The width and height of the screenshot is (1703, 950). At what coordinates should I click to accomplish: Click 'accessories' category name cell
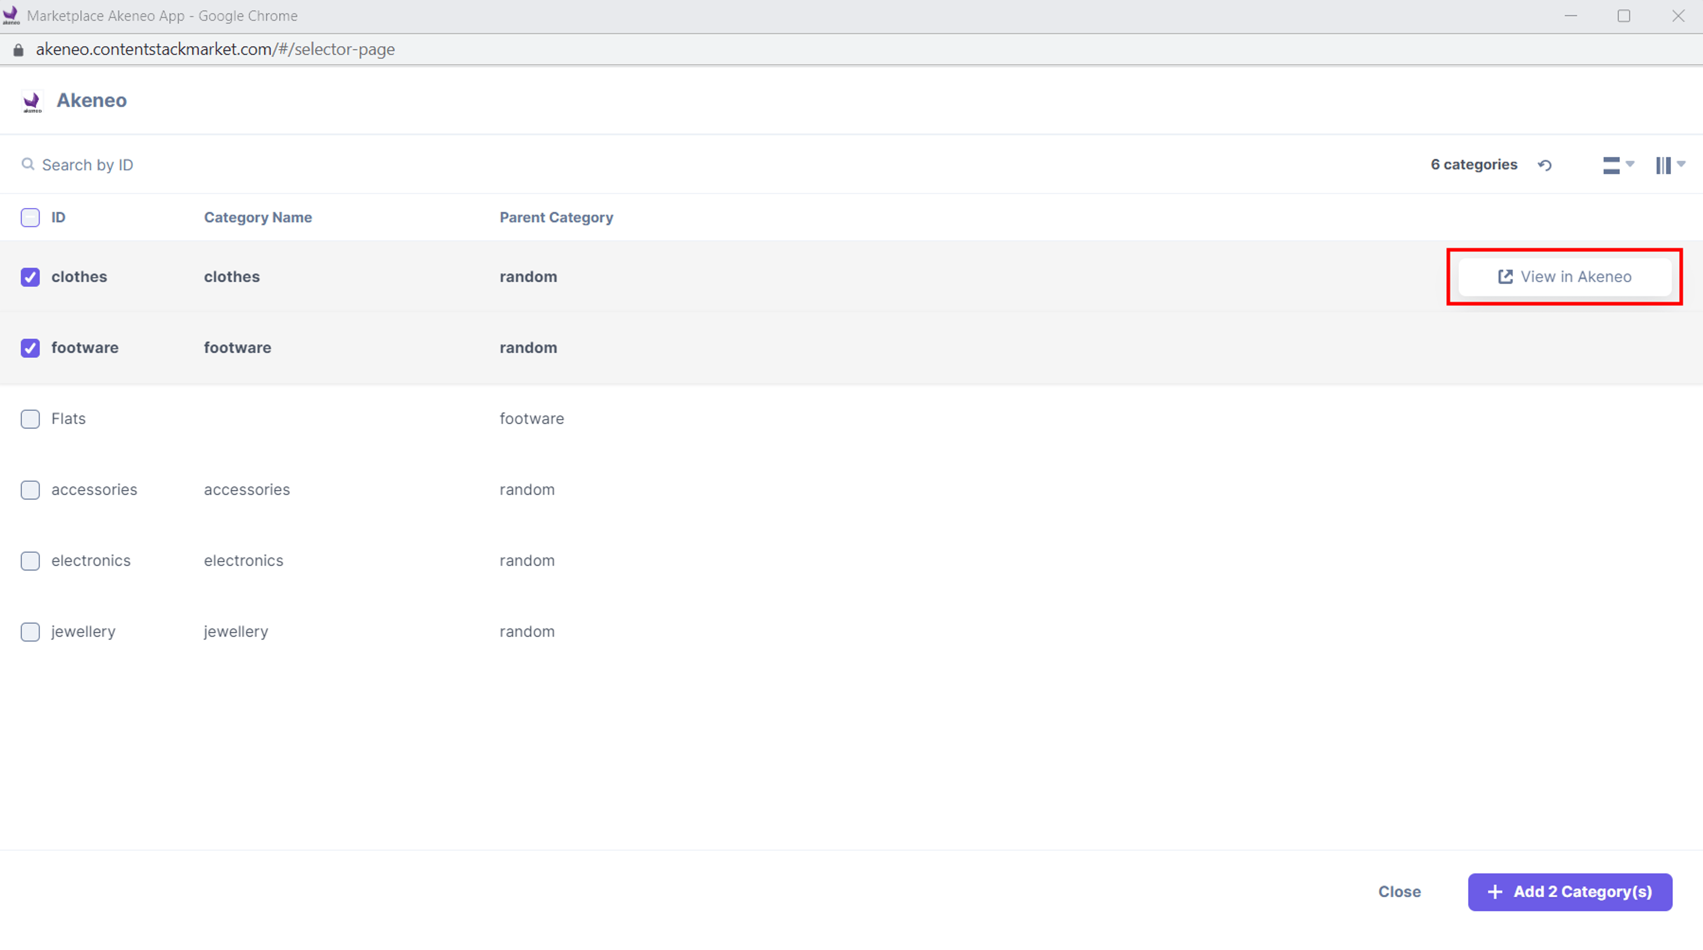coord(247,489)
